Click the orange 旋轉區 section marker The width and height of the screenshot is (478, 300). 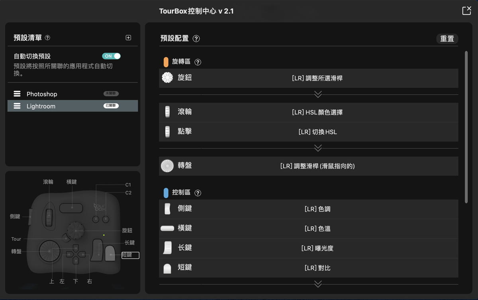click(166, 62)
